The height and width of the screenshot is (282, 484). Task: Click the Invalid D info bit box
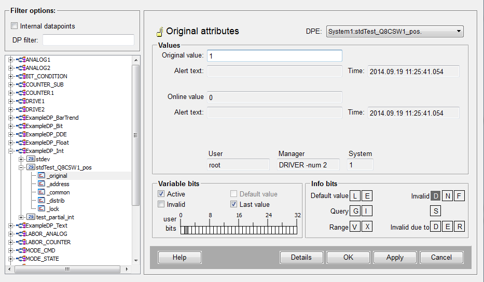click(x=436, y=196)
